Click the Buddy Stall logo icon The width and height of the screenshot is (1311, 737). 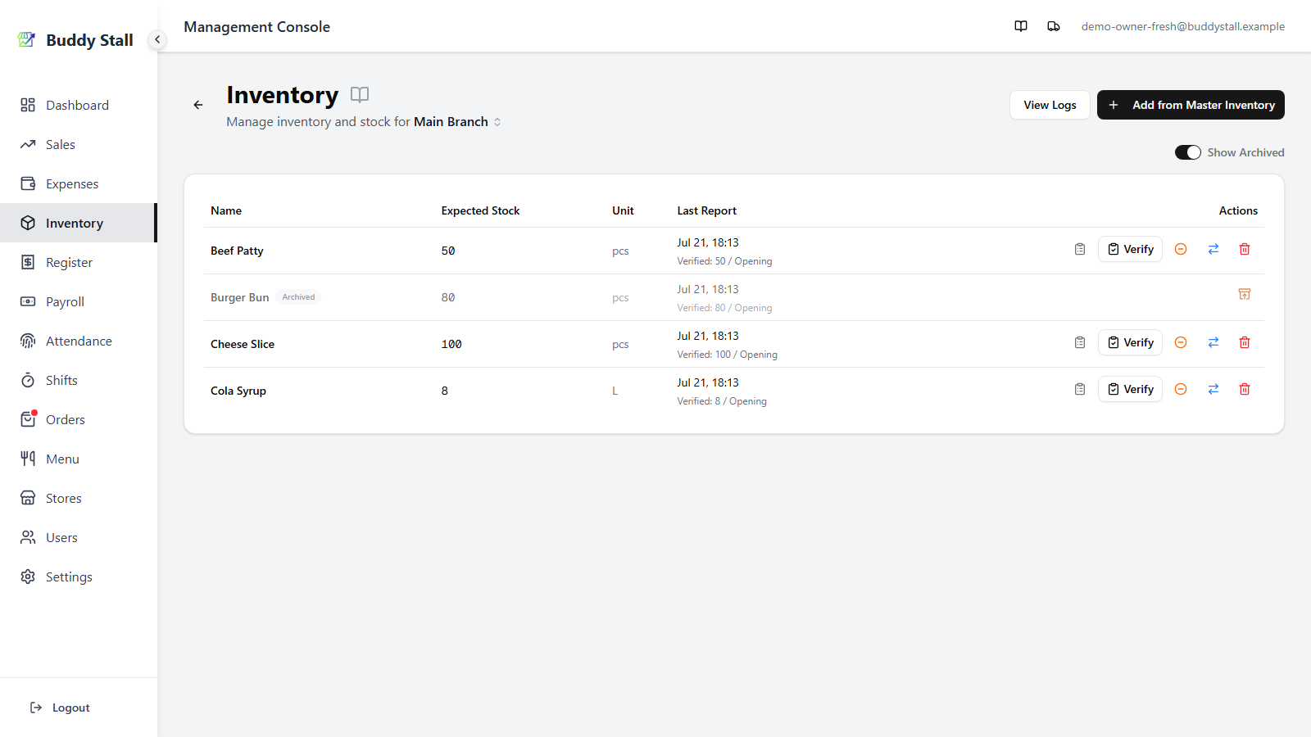pyautogui.click(x=26, y=39)
